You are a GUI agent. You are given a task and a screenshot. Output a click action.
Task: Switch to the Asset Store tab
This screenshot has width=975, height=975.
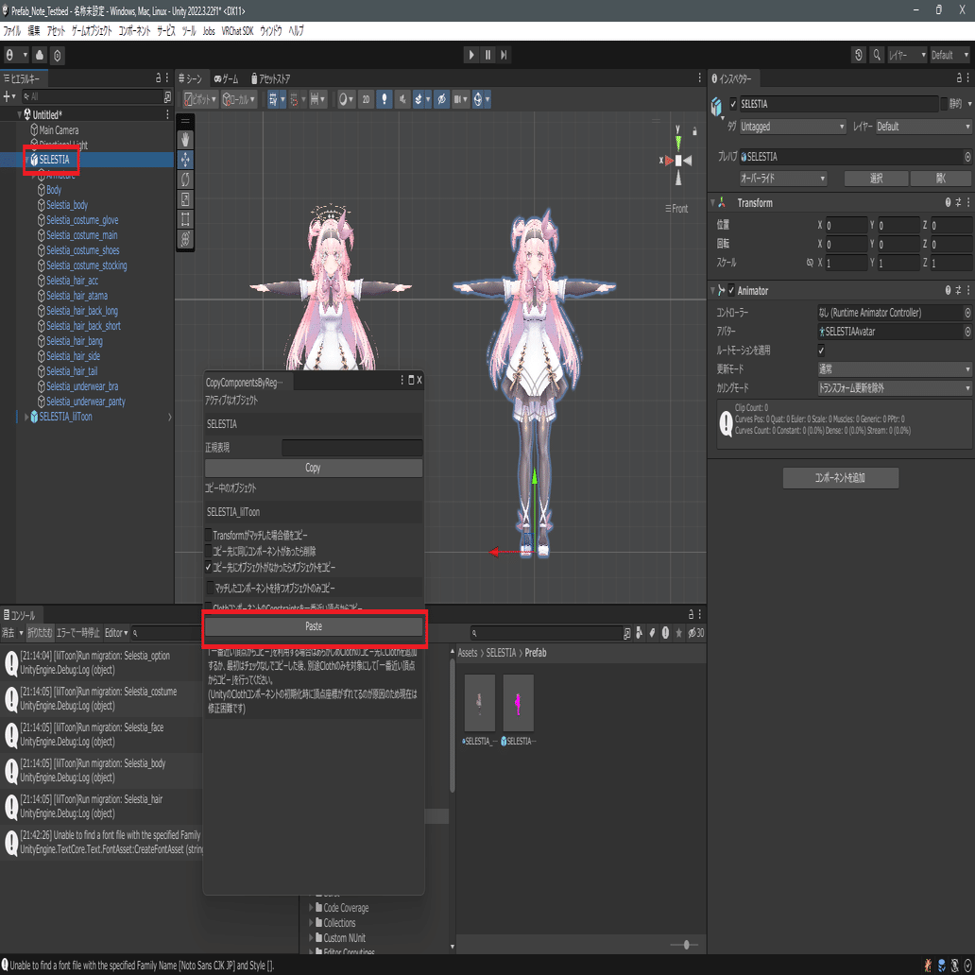point(270,79)
